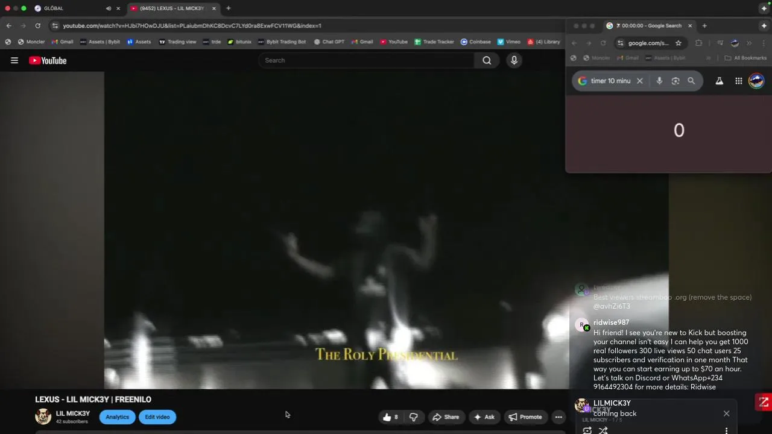Share the LEXUS video

(x=446, y=417)
